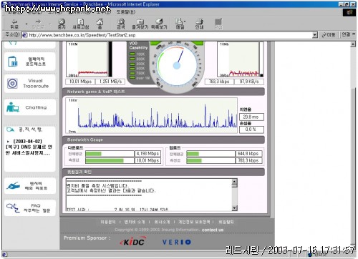This screenshot has height=259, width=358.
Task: Click the Chatting person-at-computer icon
Action: 13,107
